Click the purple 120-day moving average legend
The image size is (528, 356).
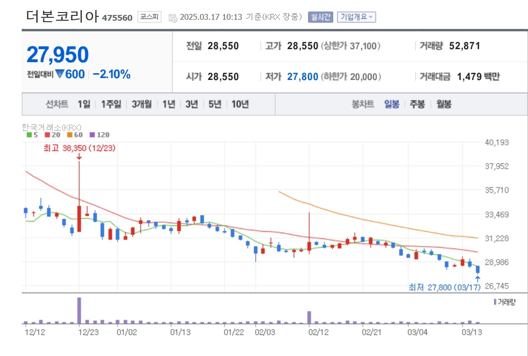click(99, 135)
